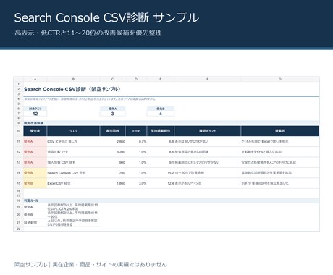This screenshot has width=333, height=275.
Task: Click row number 2 header
Action: (19, 89)
